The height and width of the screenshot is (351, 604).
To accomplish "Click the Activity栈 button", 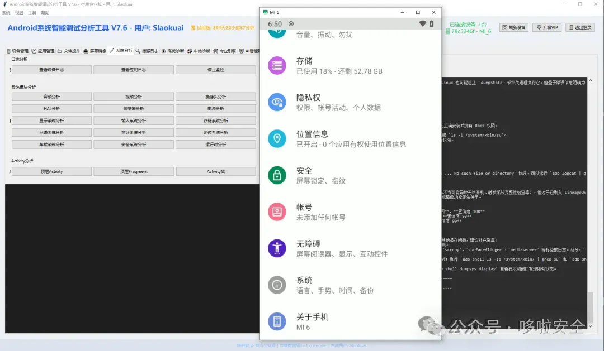I will 216,171.
